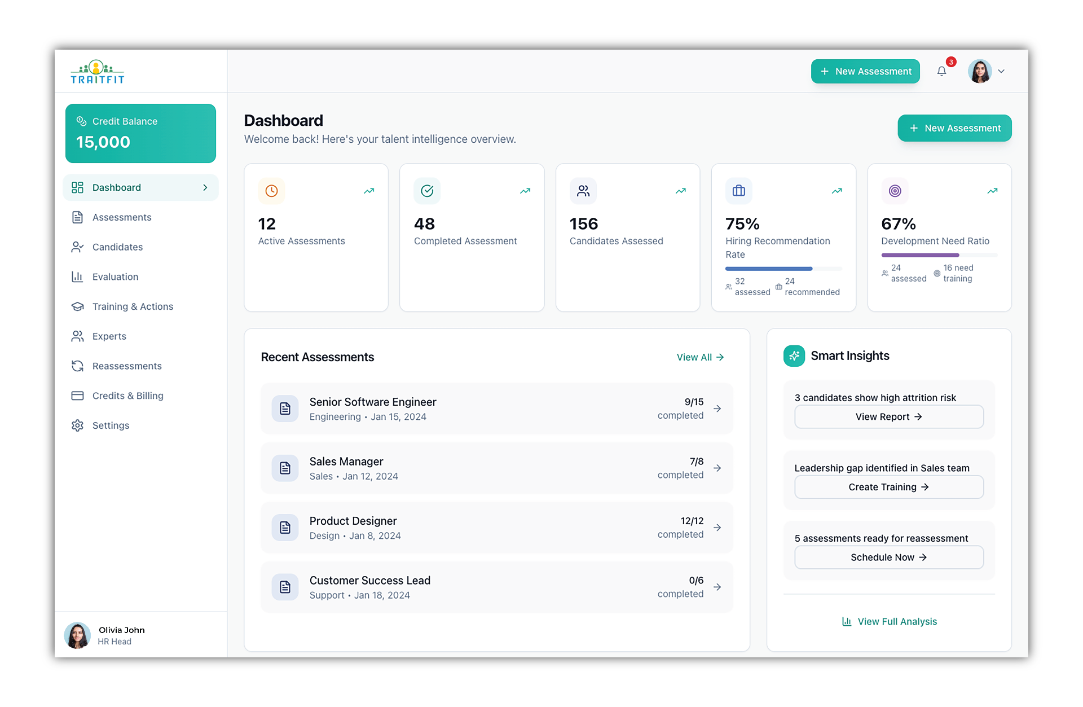Click the Reassessments refresh icon
This screenshot has width=1083, height=707.
(78, 366)
